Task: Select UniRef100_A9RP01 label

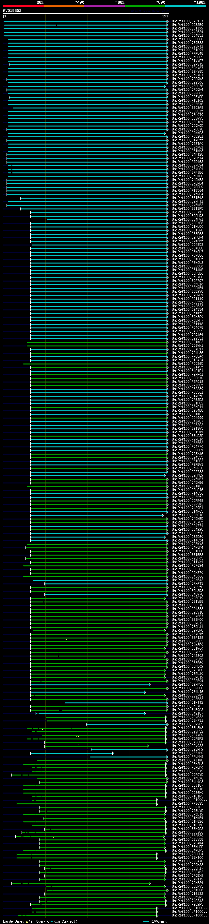Action: [187, 374]
